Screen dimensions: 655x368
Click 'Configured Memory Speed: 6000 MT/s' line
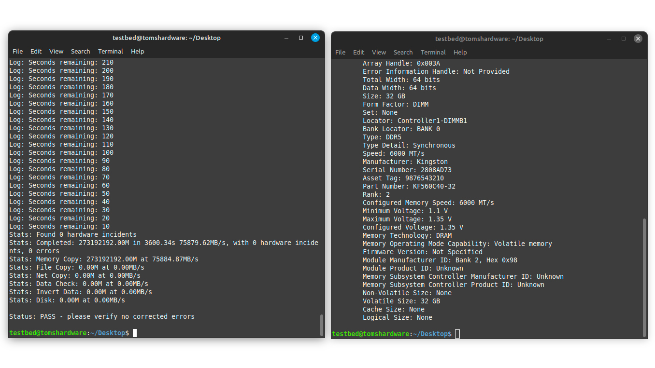point(428,203)
